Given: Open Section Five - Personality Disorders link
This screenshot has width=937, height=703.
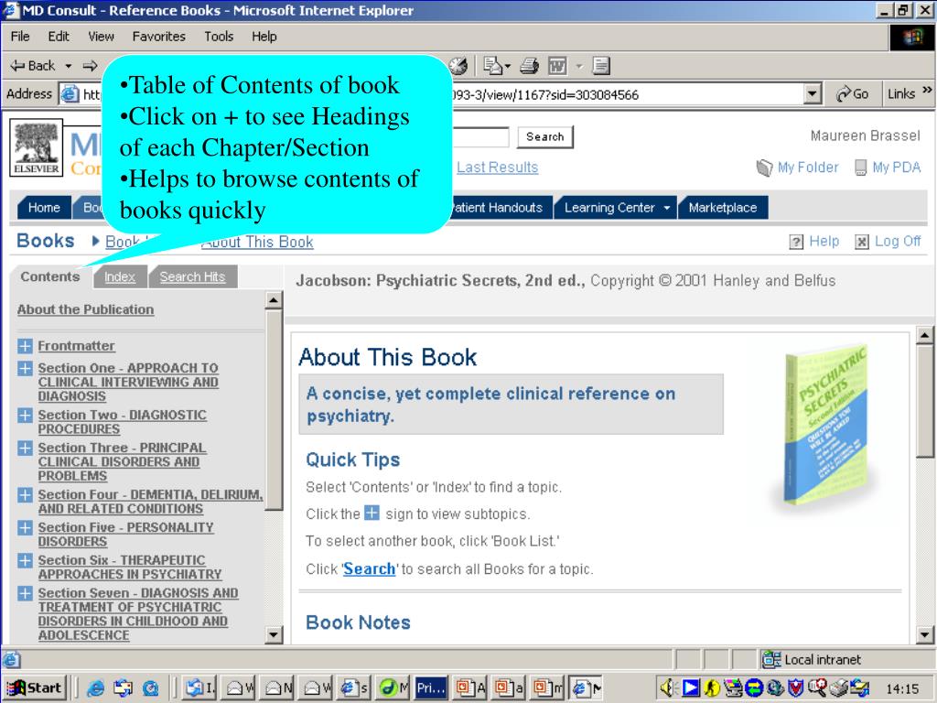Looking at the screenshot, I should (x=125, y=535).
